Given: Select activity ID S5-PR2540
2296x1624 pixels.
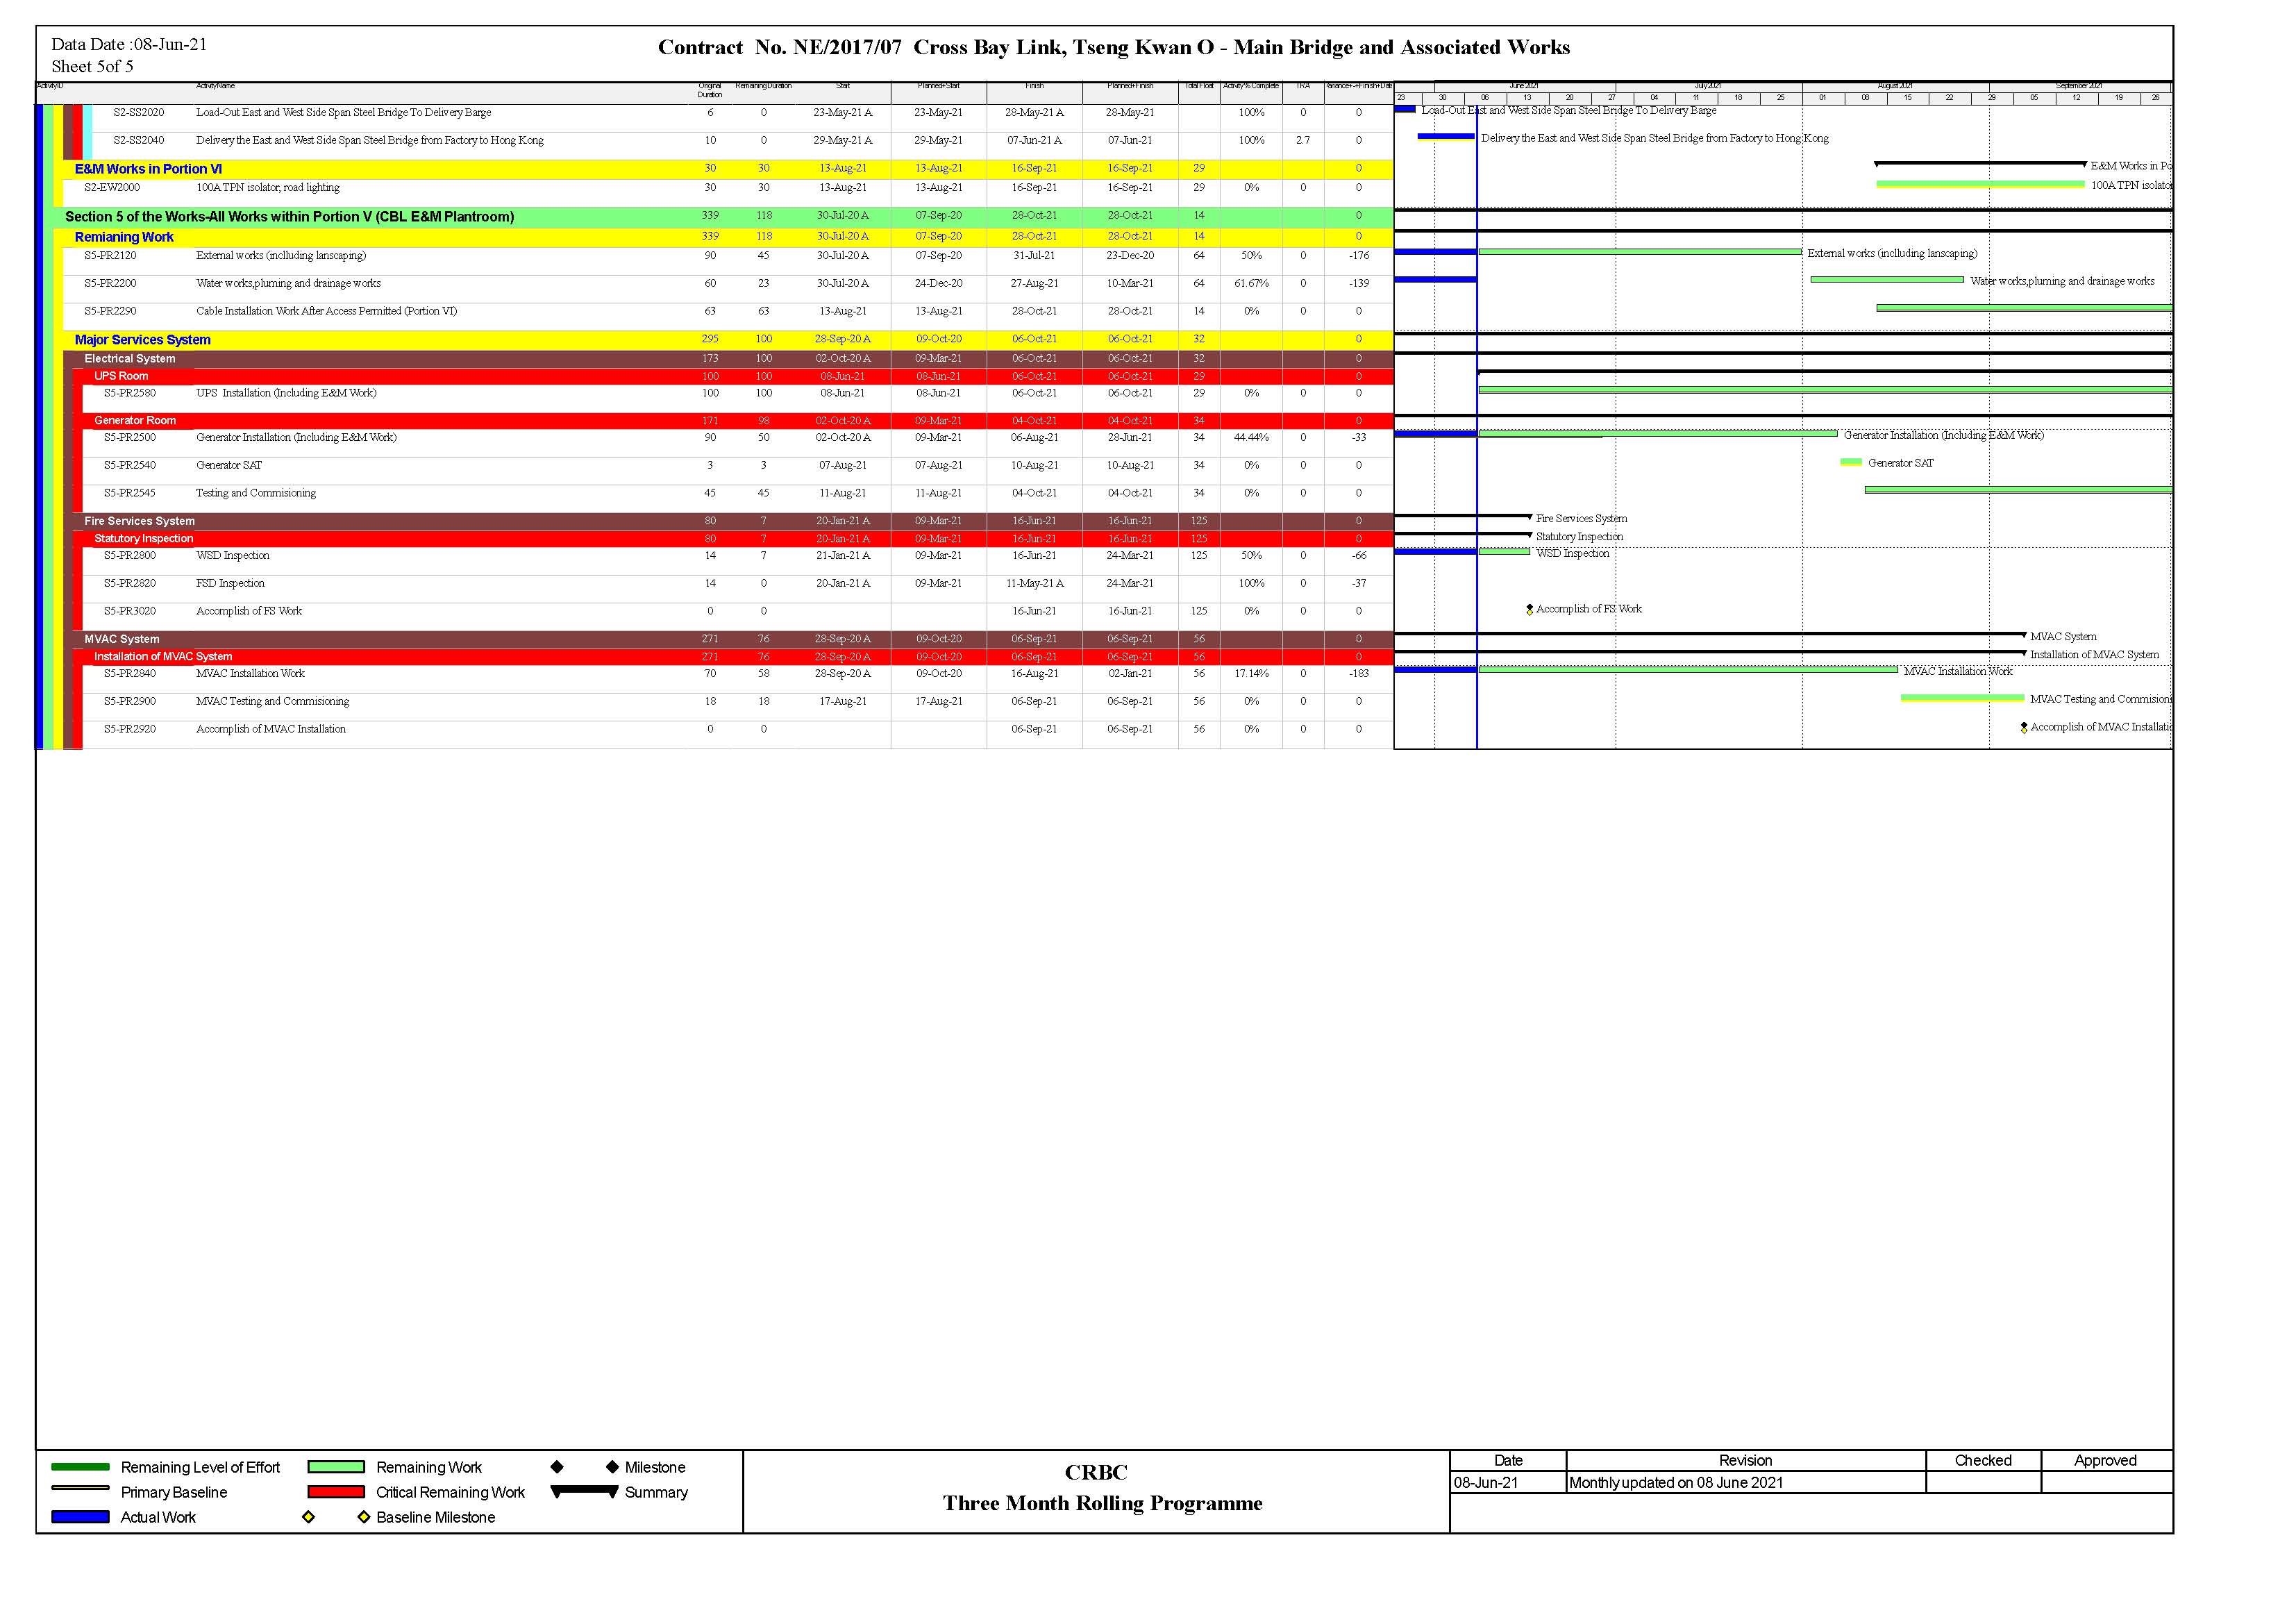Looking at the screenshot, I should point(130,466).
